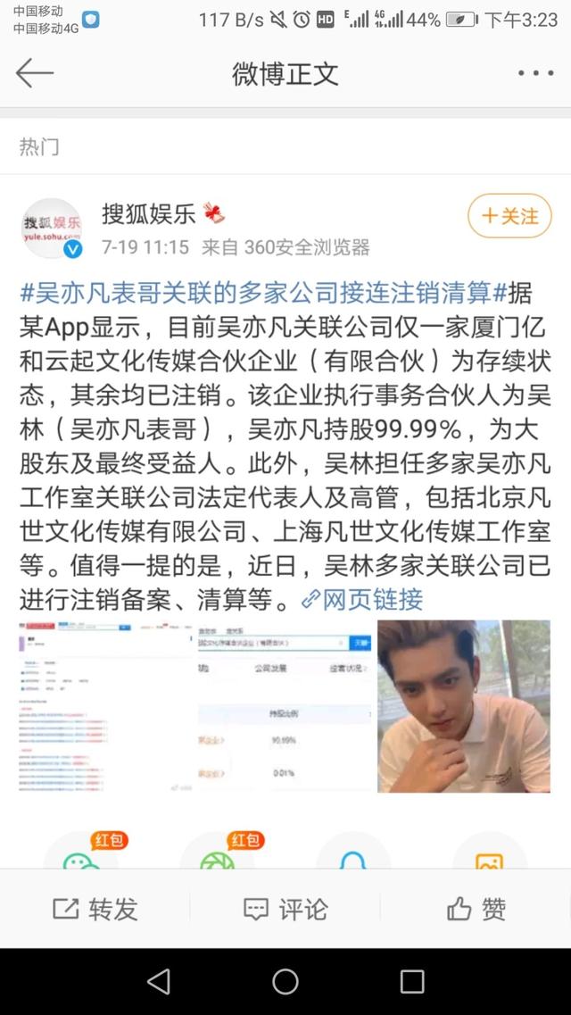This screenshot has height=1015, width=571.
Task: Open the 搜狐娱乐 profile avatar
Action: [53, 229]
